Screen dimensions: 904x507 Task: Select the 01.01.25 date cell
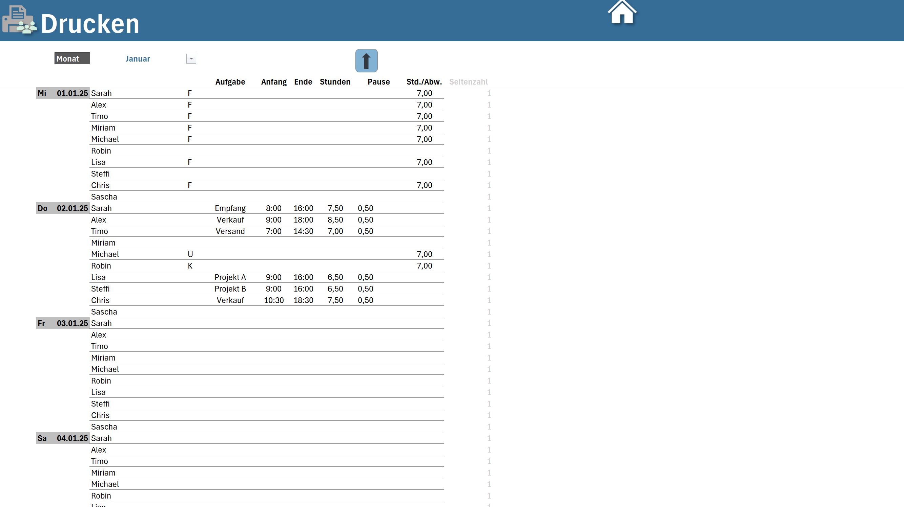[x=72, y=93]
